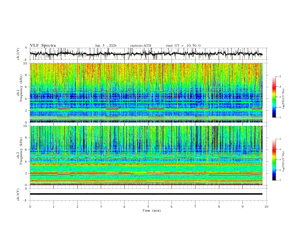This screenshot has height=232, width=300.
Task: Click the "-7" label on ch.1 color bar
Action: 280,118
